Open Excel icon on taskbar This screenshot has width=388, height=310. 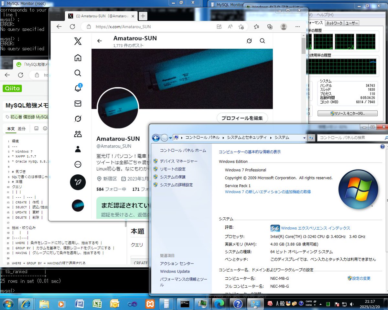tap(97, 304)
